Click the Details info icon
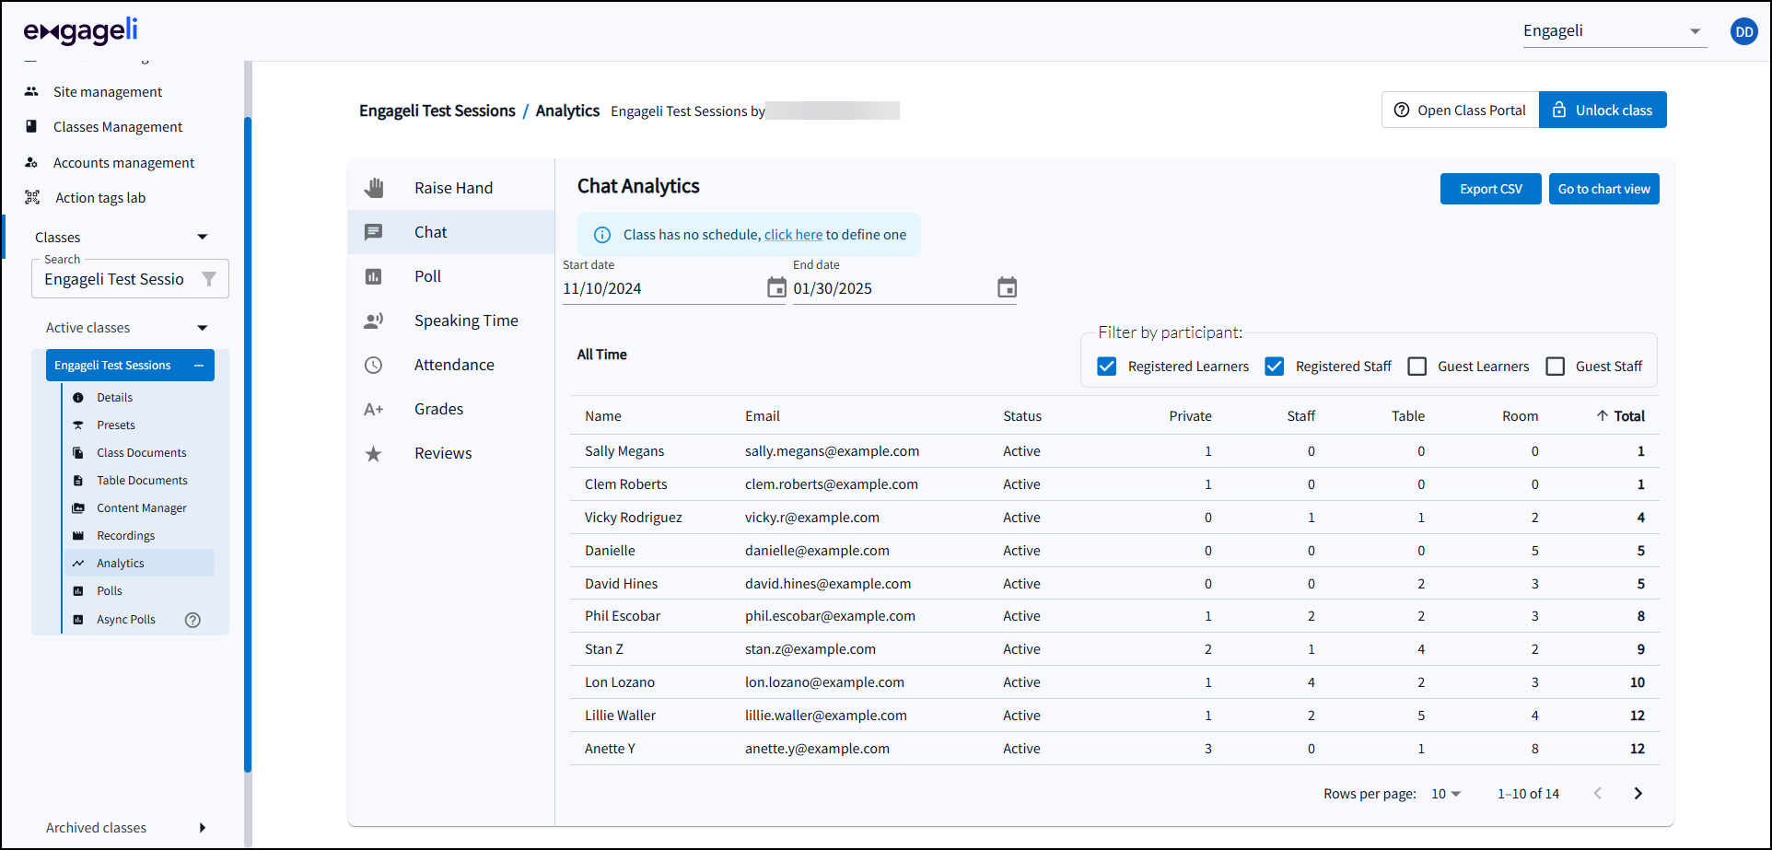The width and height of the screenshot is (1772, 850). (78, 398)
